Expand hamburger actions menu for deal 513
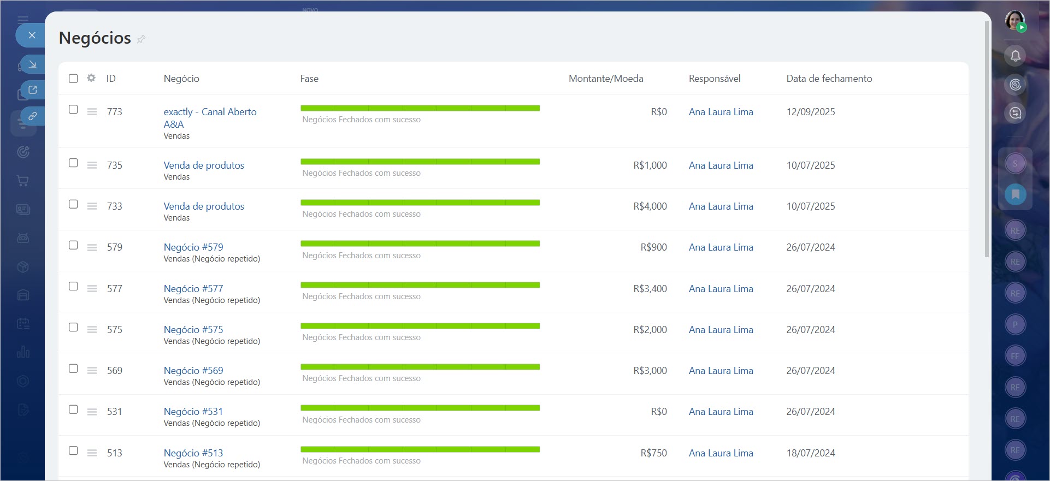The width and height of the screenshot is (1050, 481). 92,453
